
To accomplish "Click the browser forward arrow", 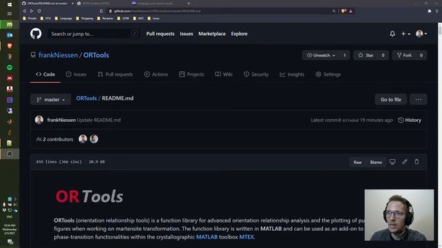I will 32,11.
